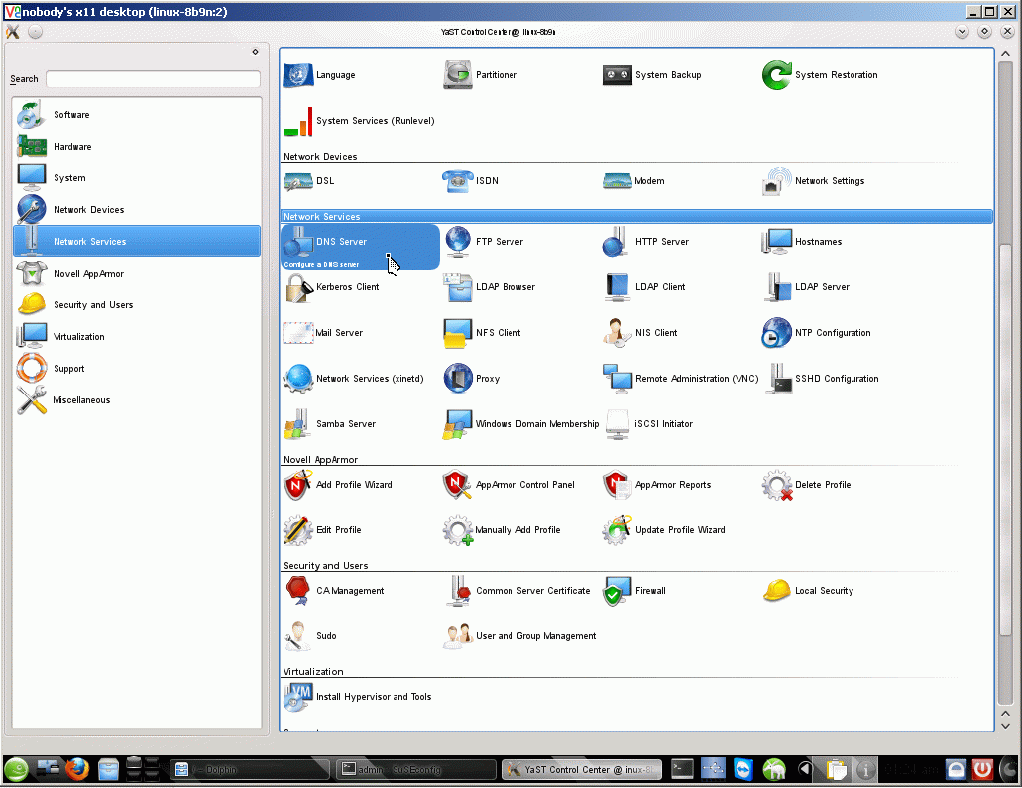Open AppArmor Edit Profile
This screenshot has height=788, width=1022.
pos(322,530)
